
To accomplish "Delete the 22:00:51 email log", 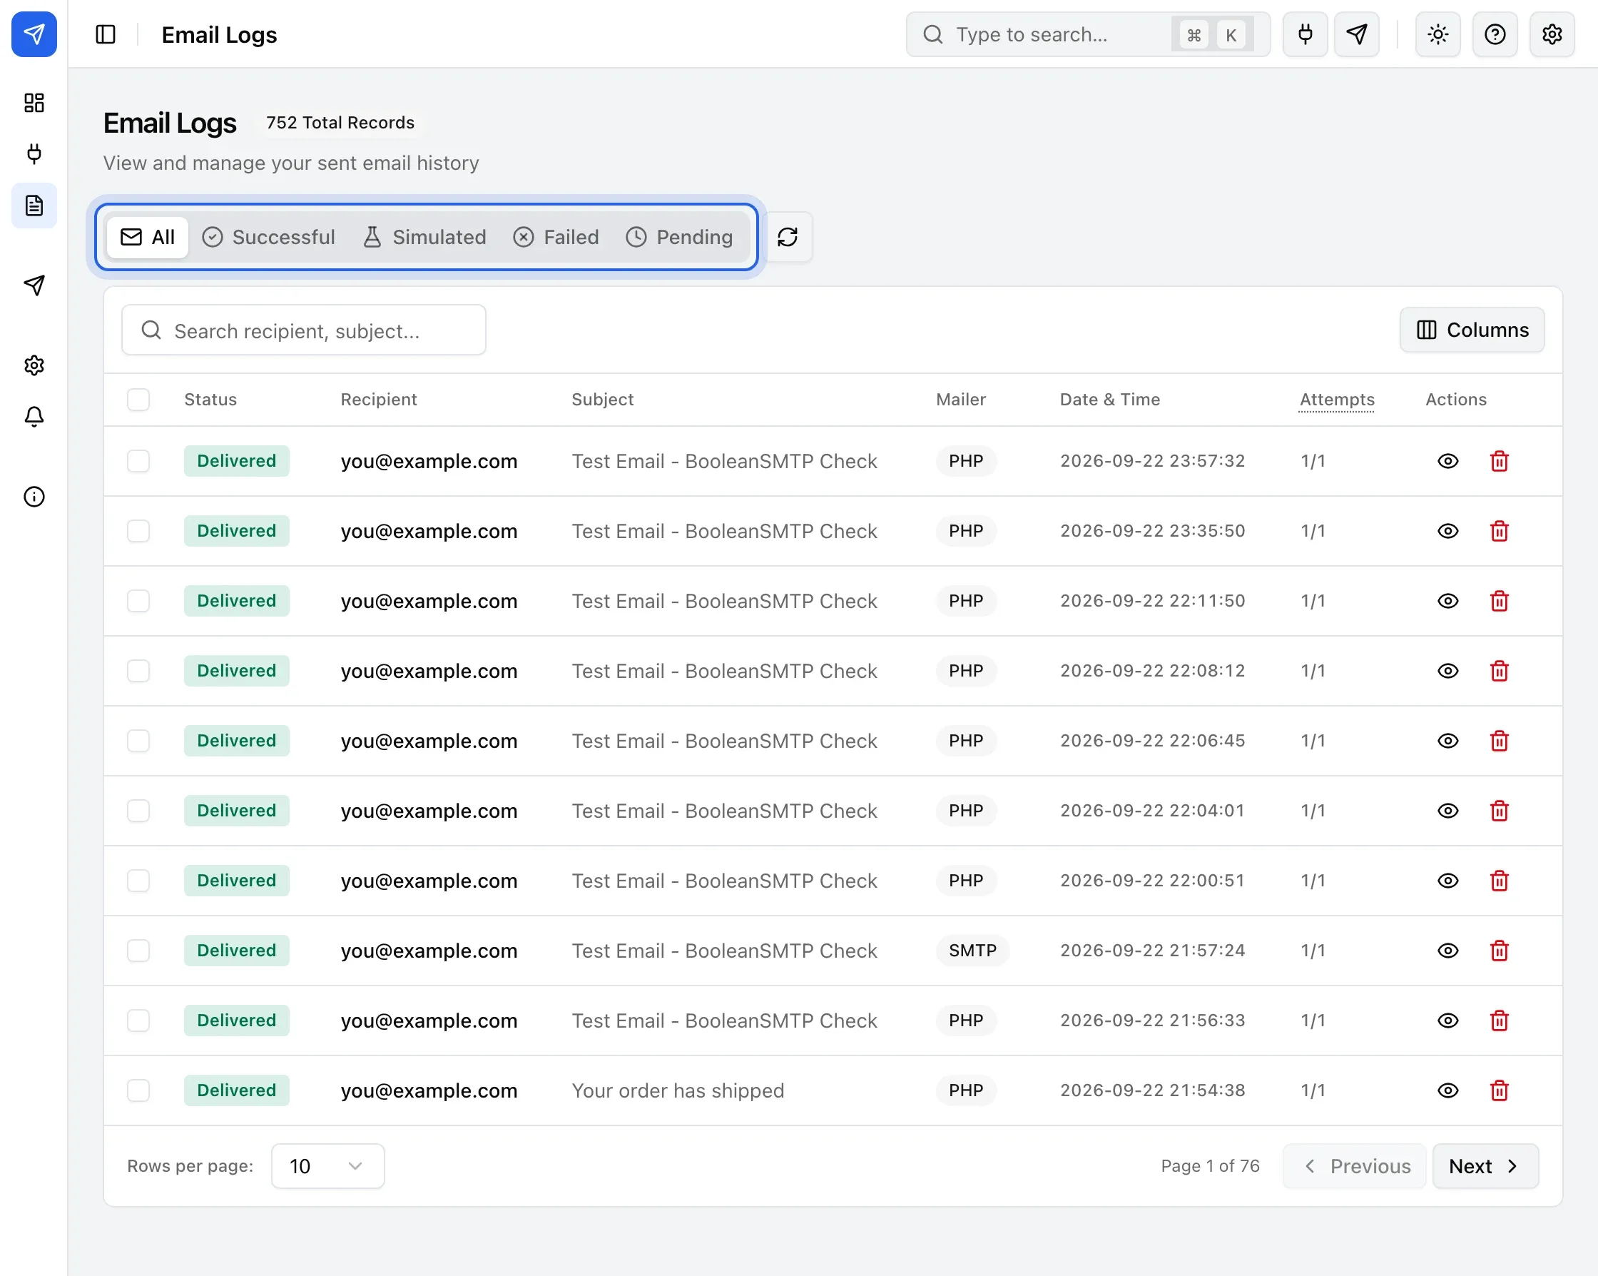I will pos(1500,881).
